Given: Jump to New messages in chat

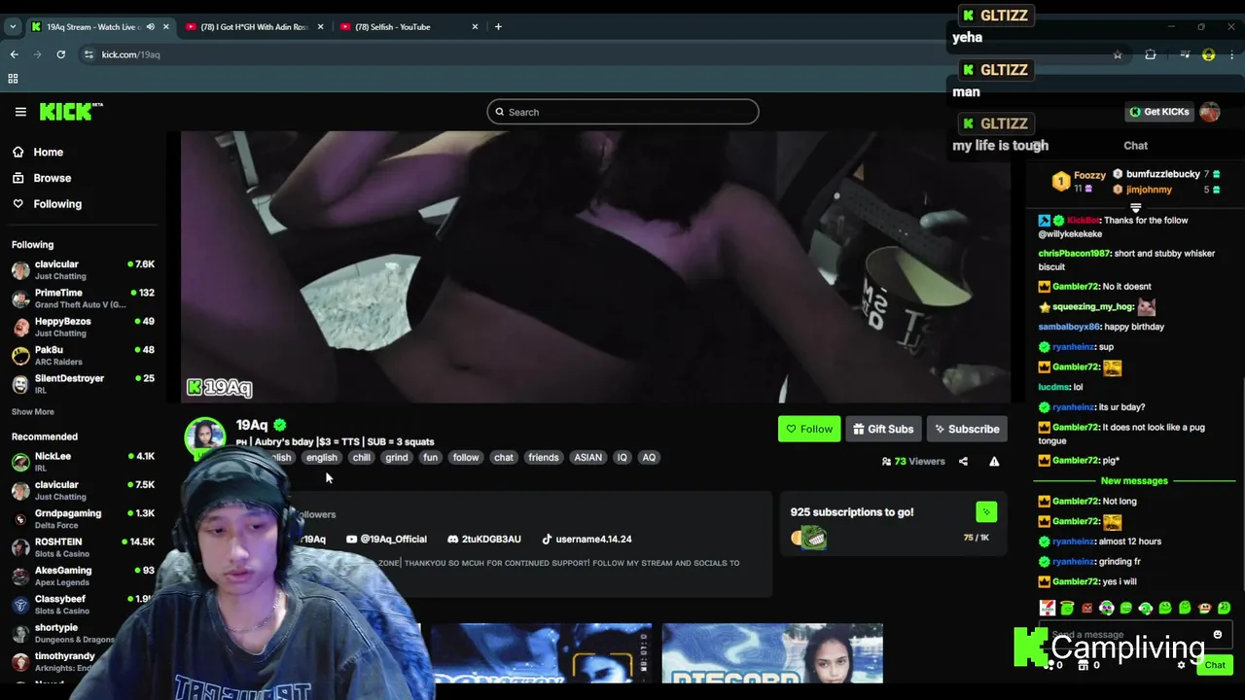Looking at the screenshot, I should pos(1134,481).
